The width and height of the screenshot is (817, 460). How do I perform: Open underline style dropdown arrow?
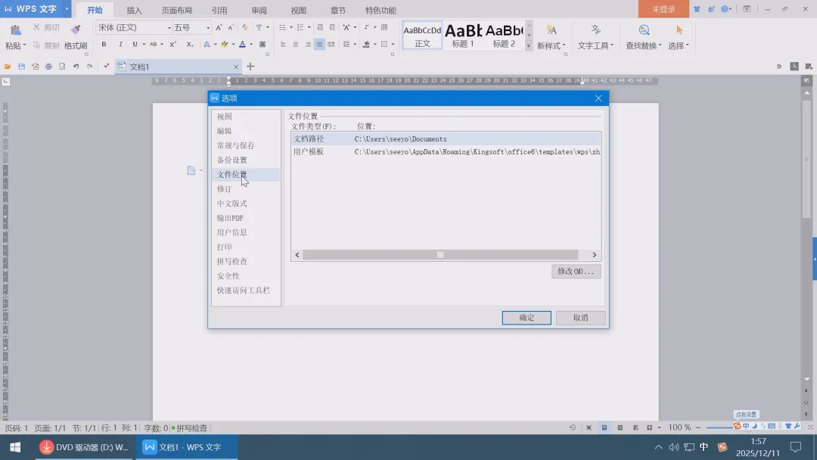coord(144,45)
